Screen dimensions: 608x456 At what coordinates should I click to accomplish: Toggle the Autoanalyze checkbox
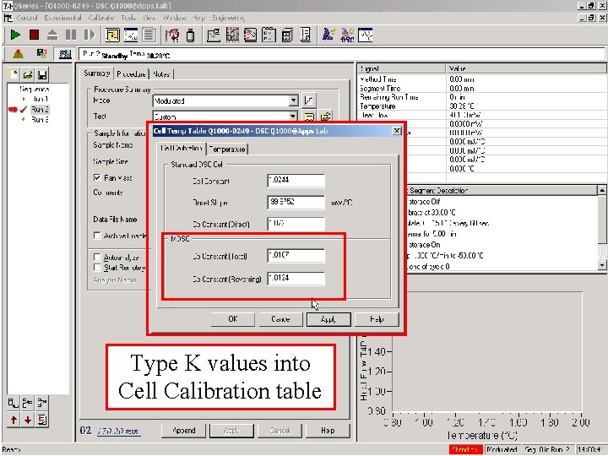pos(97,257)
